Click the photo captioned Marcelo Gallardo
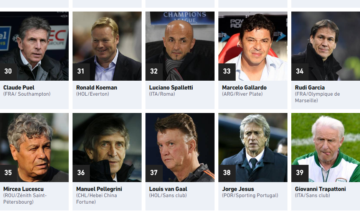The width and height of the screenshot is (360, 214). click(253, 46)
